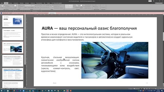Open the Windows notification center icon

(162, 91)
